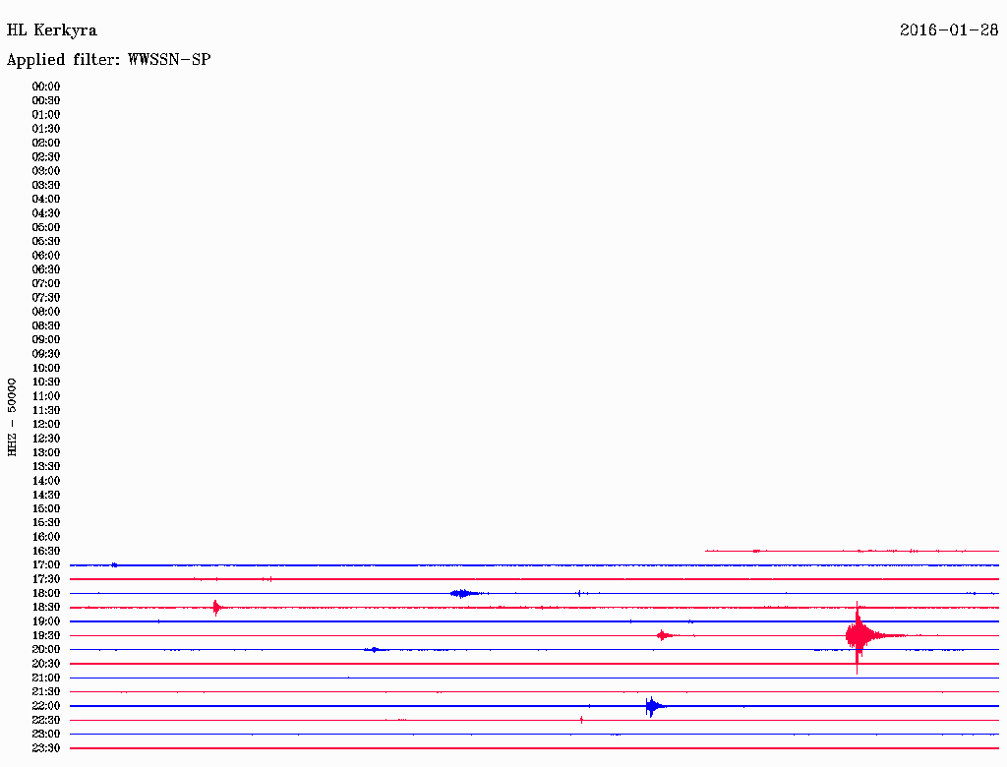The height and width of the screenshot is (767, 1007).
Task: Click the largest red seismic event on 19:30 trace
Action: click(859, 636)
